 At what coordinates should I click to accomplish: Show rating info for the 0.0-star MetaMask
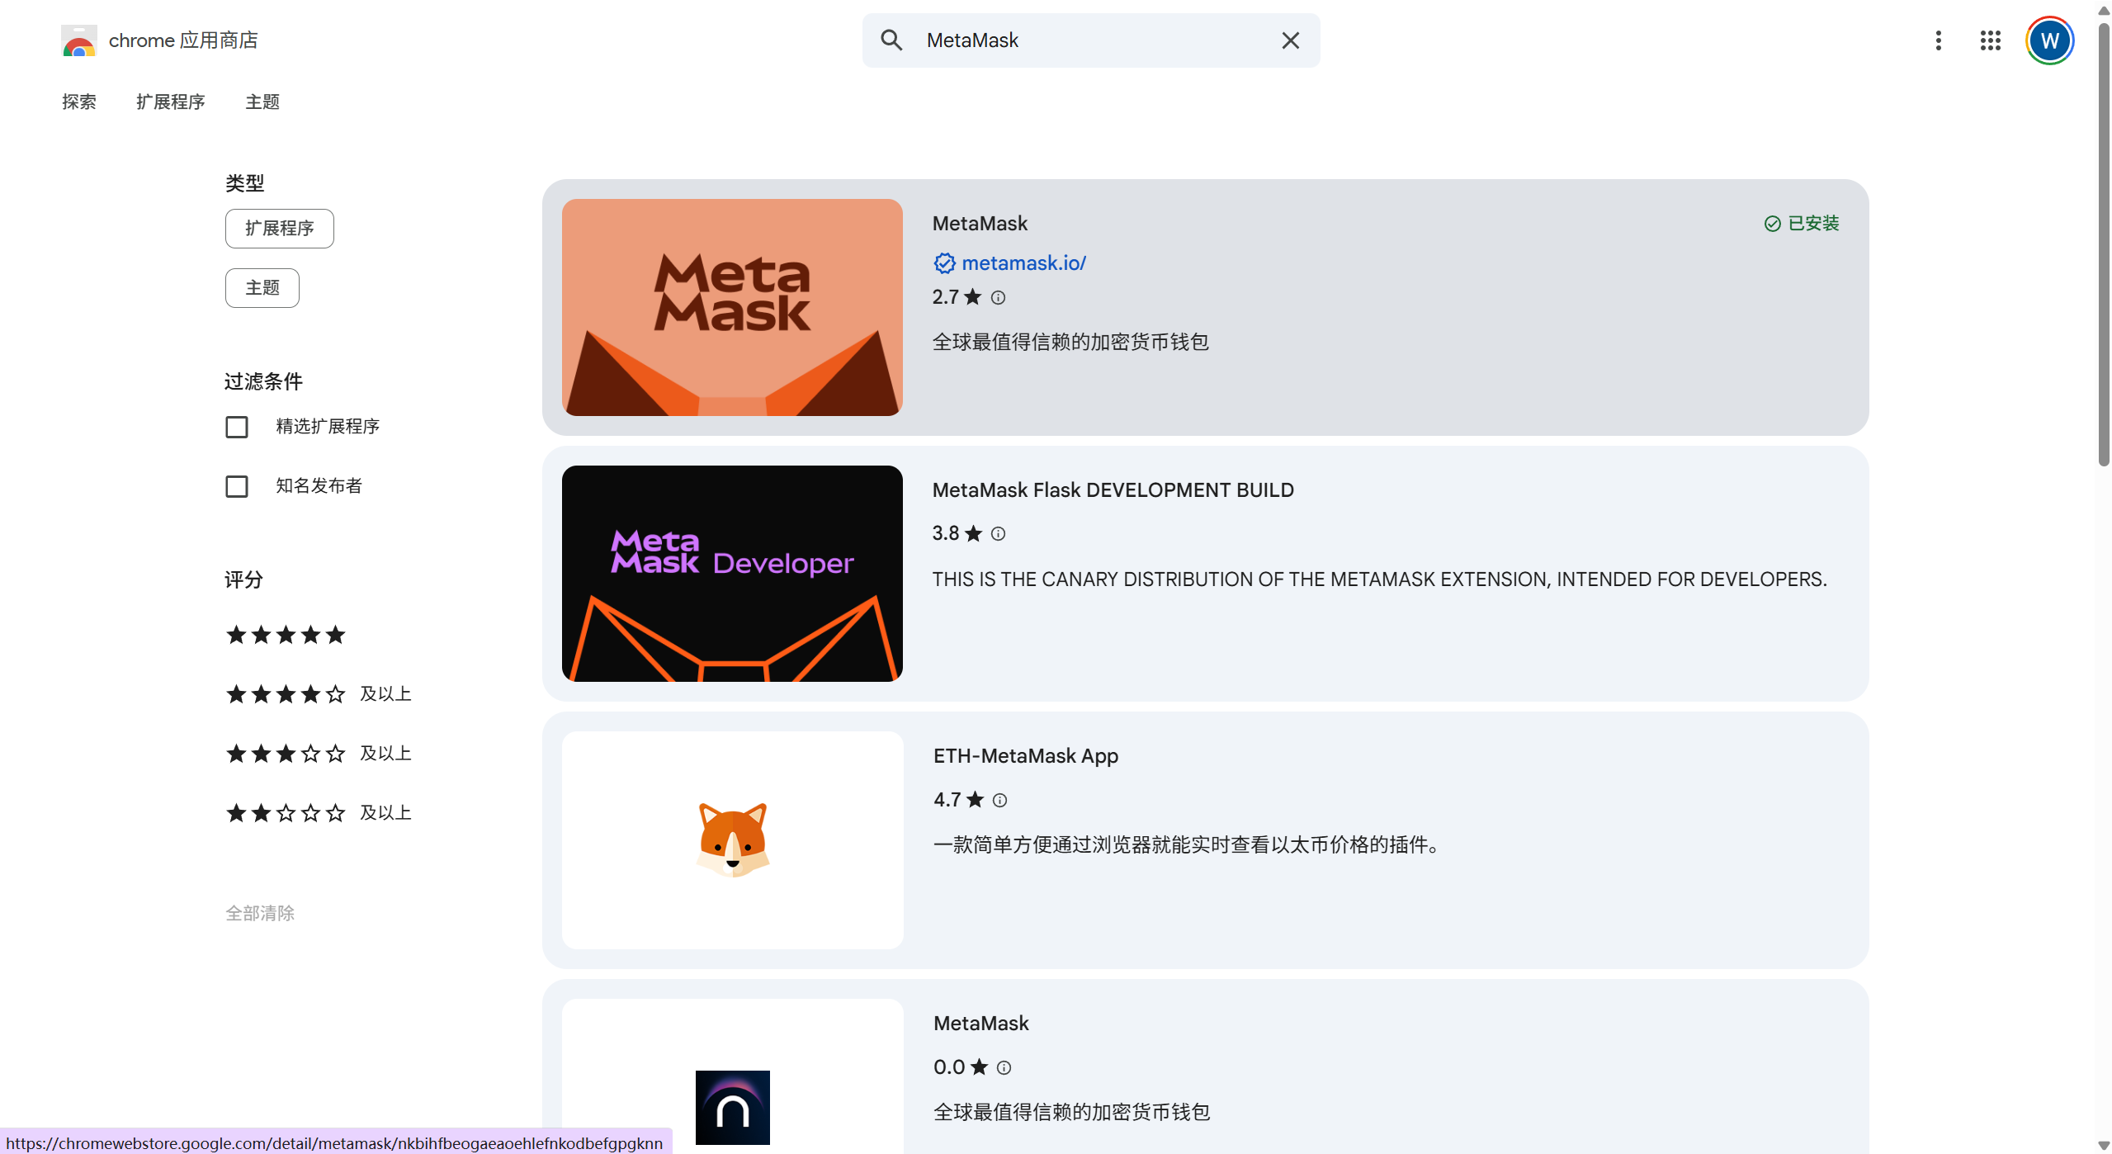(1004, 1067)
